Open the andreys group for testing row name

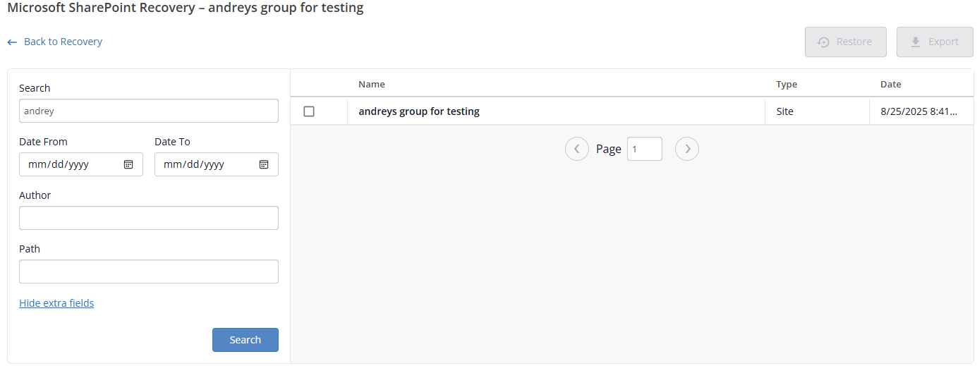[419, 111]
